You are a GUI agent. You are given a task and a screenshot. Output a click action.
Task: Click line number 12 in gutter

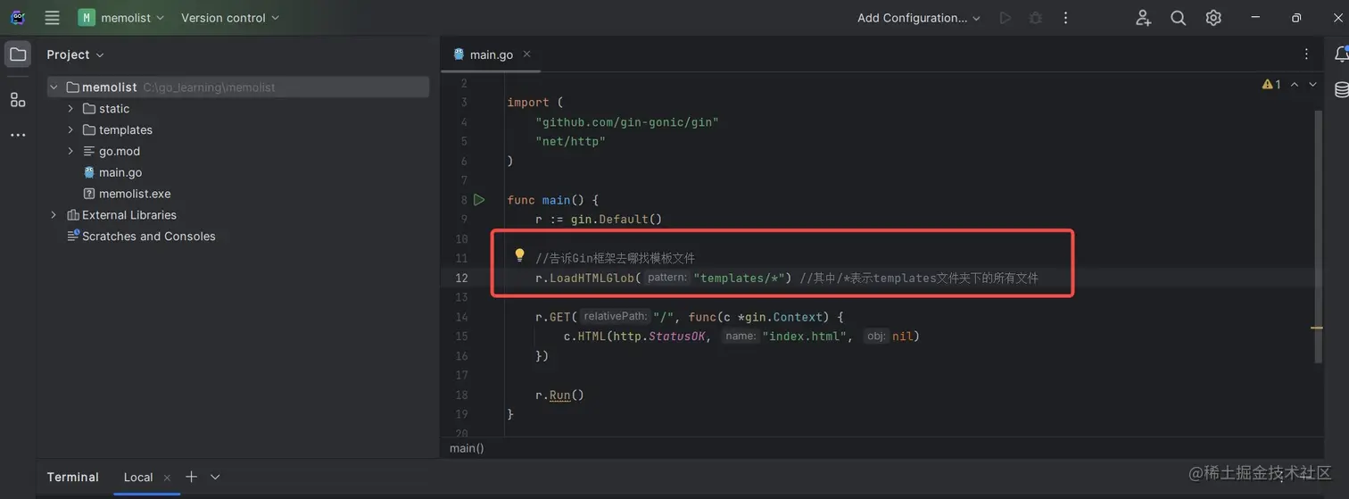[x=461, y=278]
